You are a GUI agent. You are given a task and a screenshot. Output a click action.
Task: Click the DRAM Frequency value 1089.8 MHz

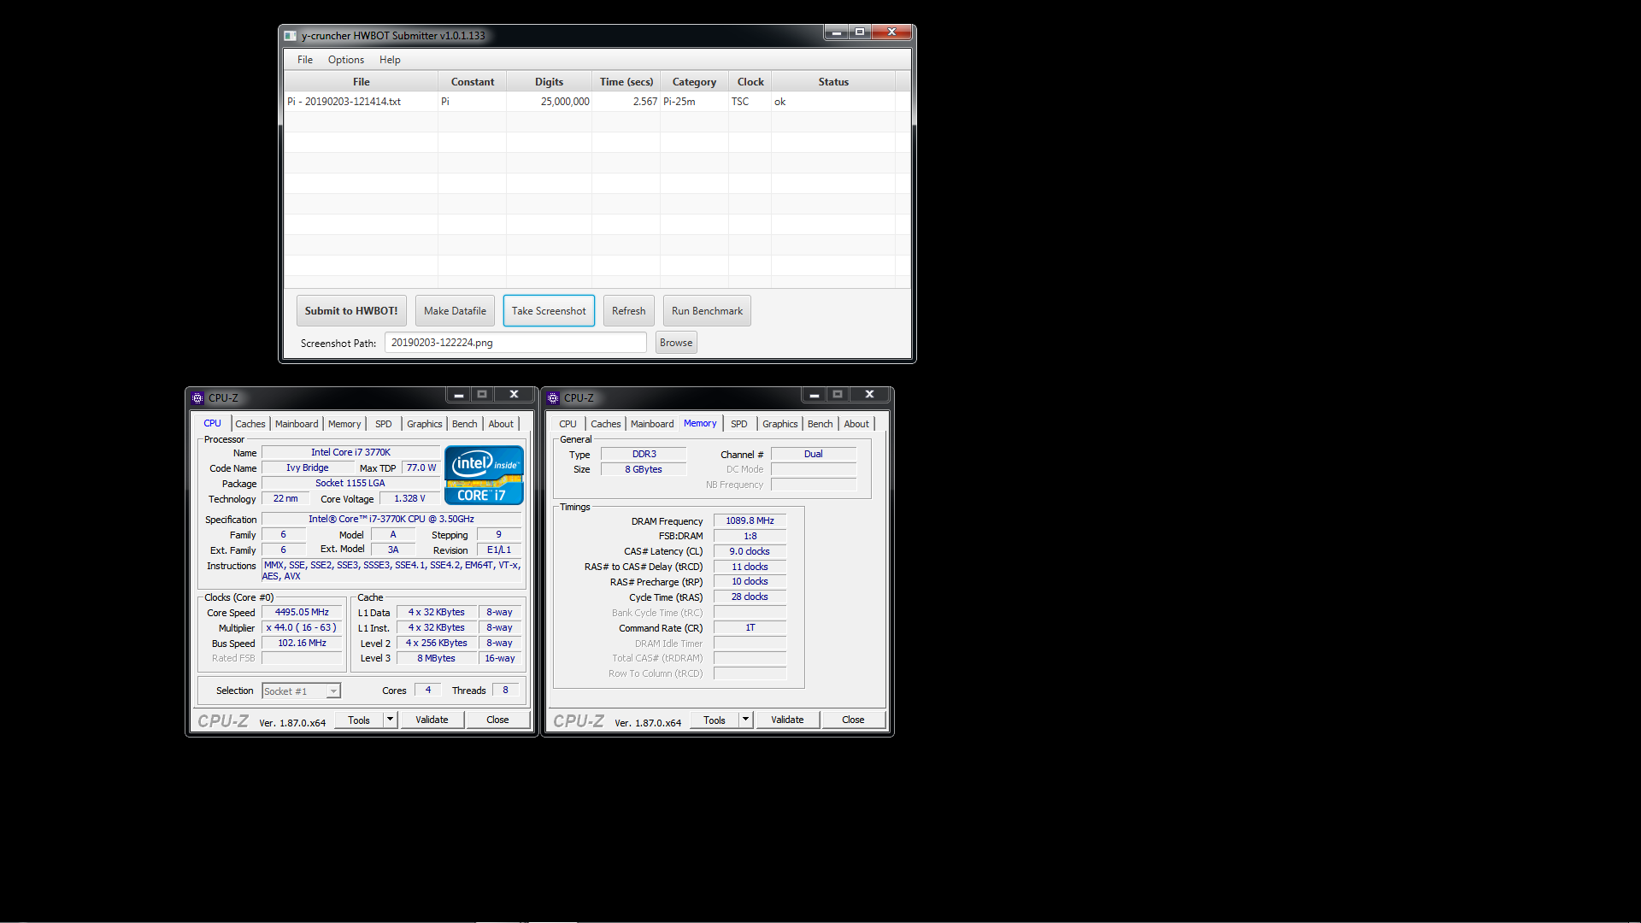point(750,521)
